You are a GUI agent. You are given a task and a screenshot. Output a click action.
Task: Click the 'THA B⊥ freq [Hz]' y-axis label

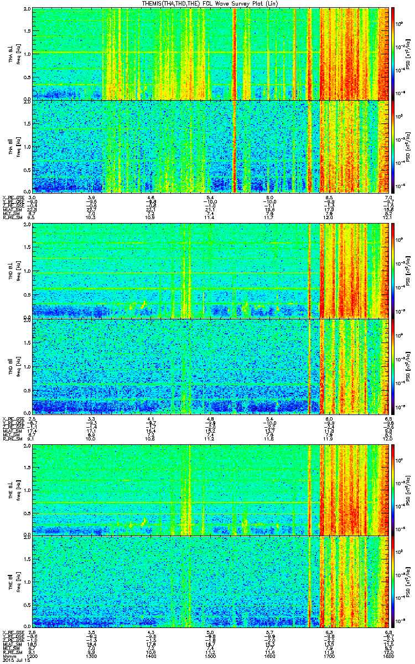[14, 54]
